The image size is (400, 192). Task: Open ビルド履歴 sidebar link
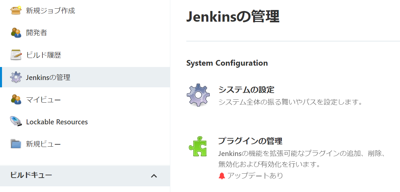44,55
